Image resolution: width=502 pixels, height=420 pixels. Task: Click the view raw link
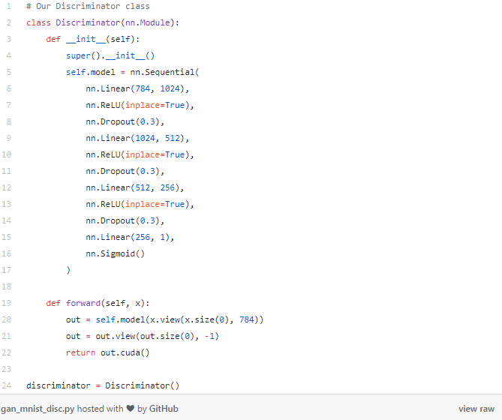(476, 409)
